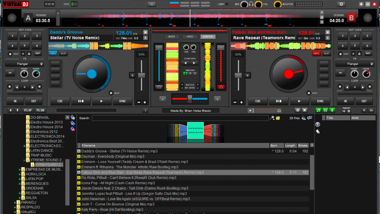The image size is (380, 214).
Task: Start prelisten with the small play button
Action: [250, 111]
